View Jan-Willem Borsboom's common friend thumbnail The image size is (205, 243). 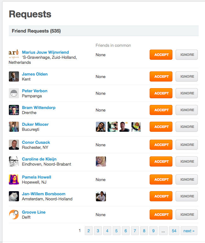[x=101, y=196]
